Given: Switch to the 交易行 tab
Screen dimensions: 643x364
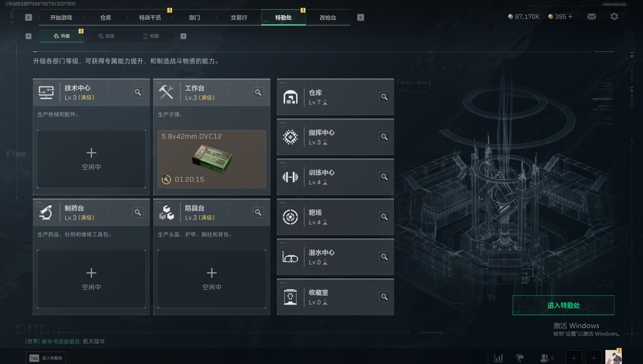Looking at the screenshot, I should [239, 18].
